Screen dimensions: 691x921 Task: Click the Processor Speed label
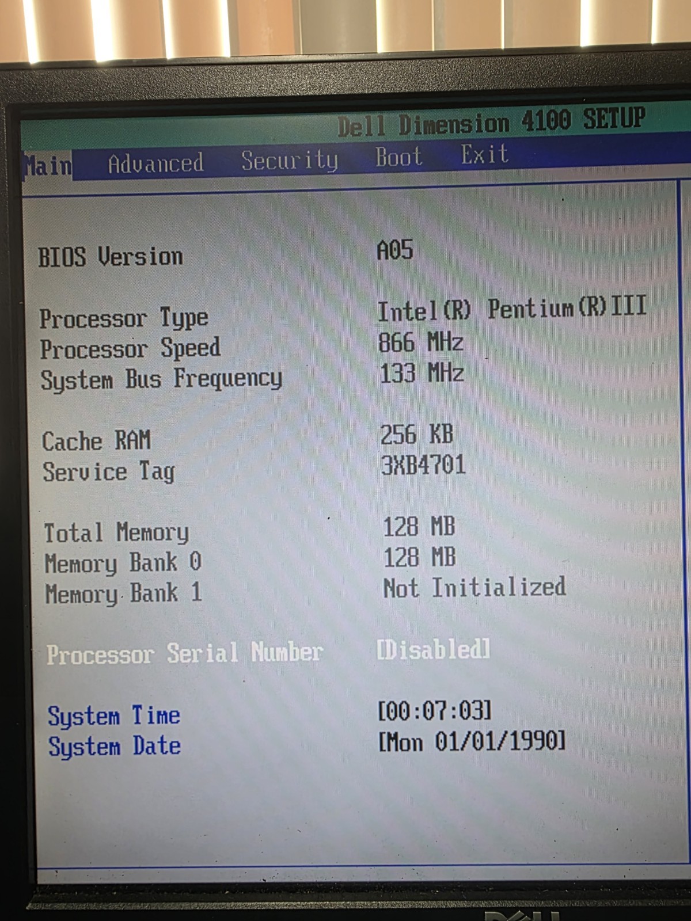130,348
